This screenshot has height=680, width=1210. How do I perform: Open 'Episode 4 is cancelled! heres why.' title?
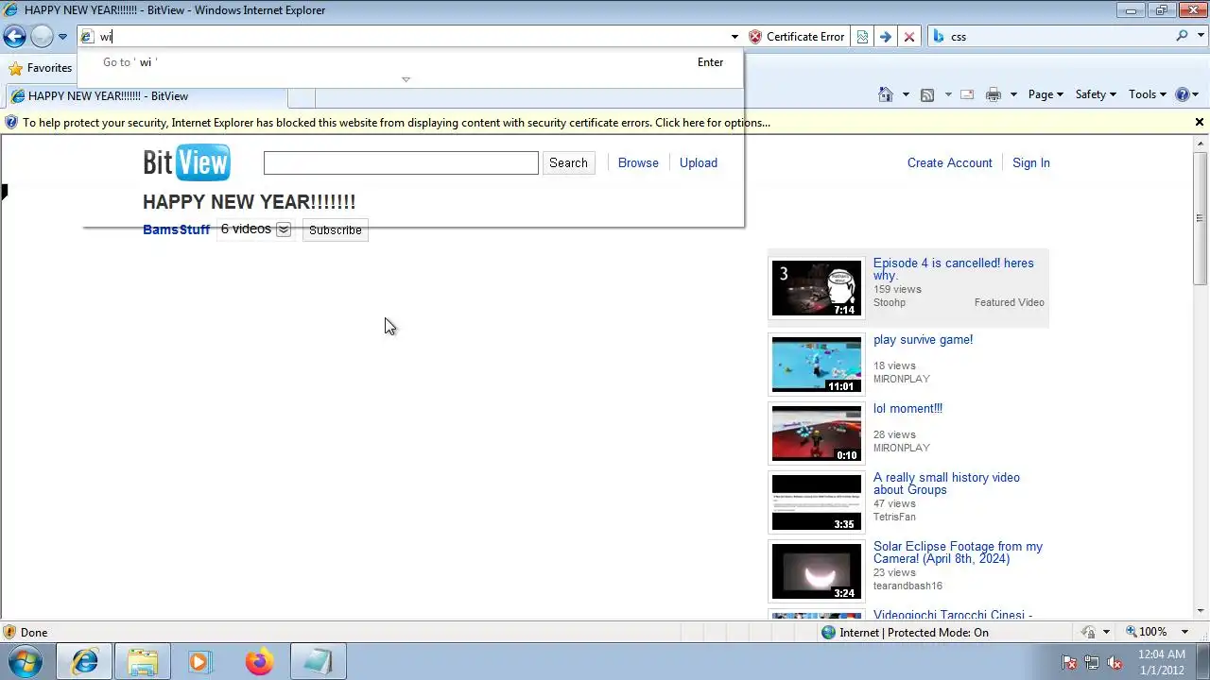point(953,269)
